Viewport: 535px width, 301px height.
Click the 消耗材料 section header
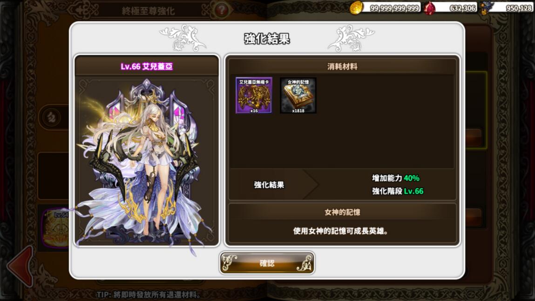pos(342,67)
